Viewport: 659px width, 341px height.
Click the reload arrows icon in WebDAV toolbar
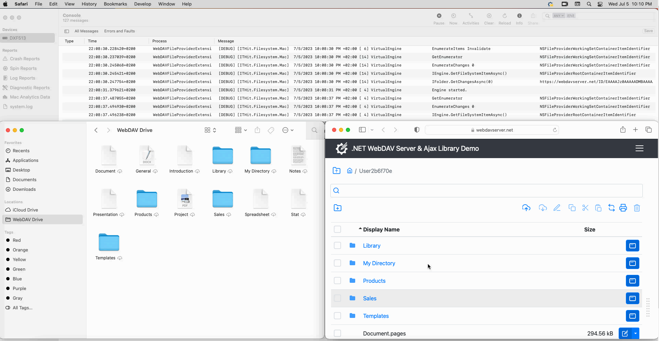tap(611, 208)
